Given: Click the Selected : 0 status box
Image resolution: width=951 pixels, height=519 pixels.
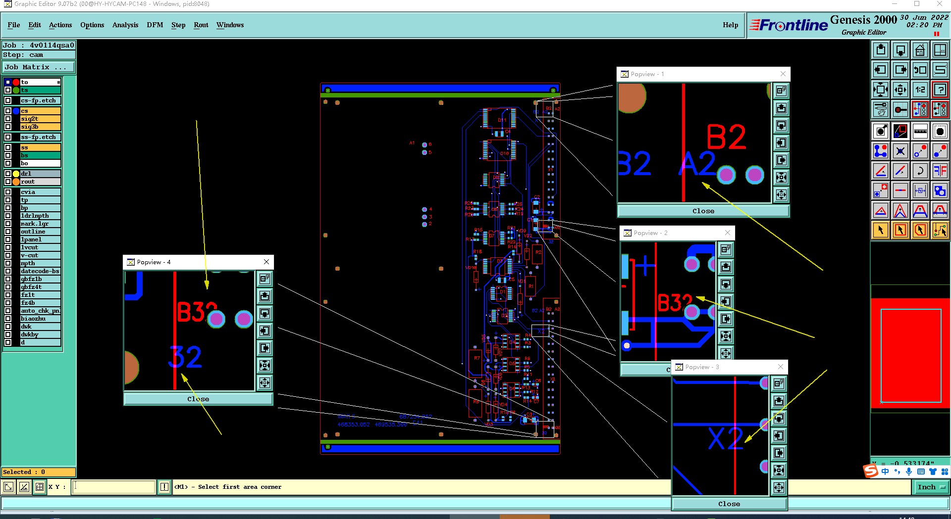Looking at the screenshot, I should 39,472.
